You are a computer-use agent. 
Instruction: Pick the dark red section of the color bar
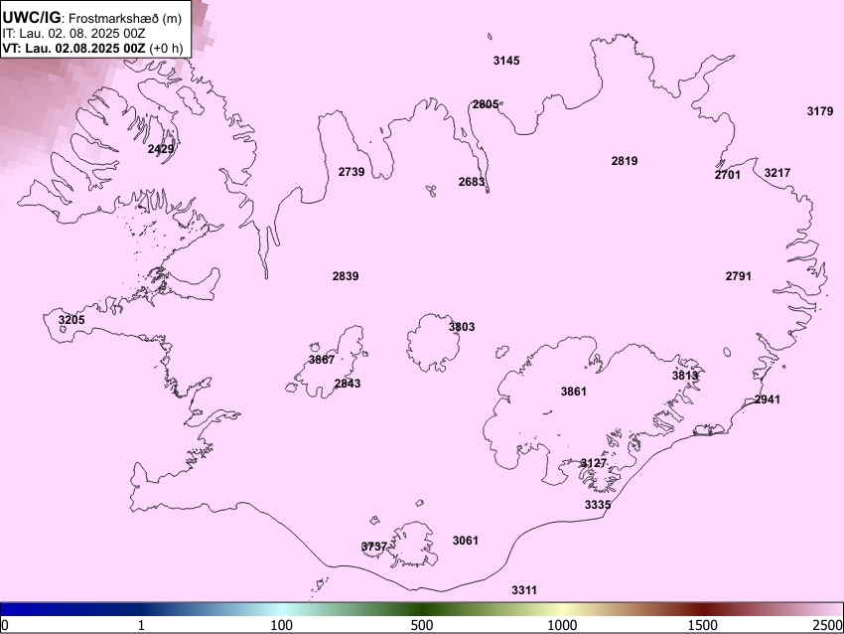(703, 609)
